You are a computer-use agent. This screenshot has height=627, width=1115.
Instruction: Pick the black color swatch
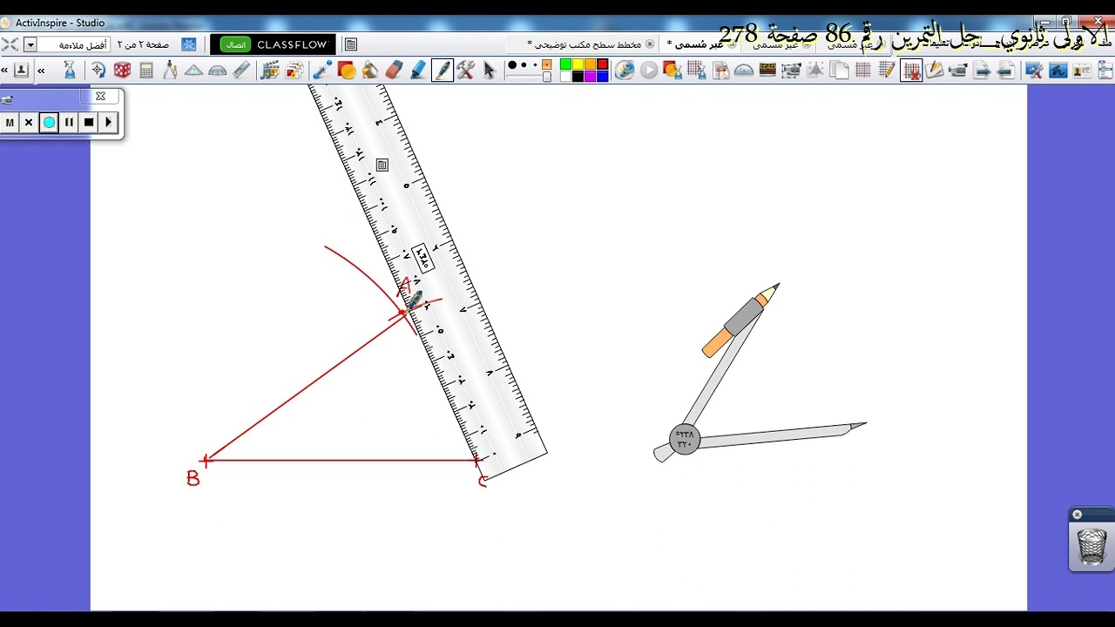click(578, 77)
